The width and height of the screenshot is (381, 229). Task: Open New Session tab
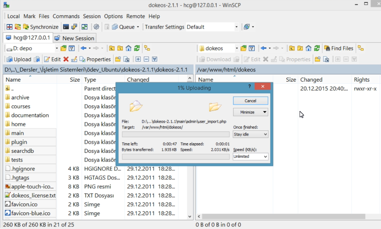click(x=74, y=38)
